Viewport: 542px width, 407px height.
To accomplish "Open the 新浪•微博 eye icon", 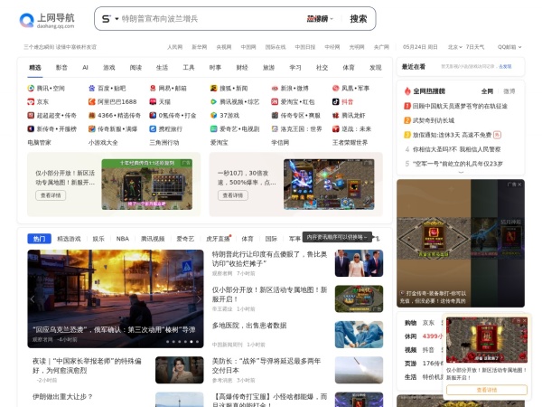I will (x=275, y=89).
